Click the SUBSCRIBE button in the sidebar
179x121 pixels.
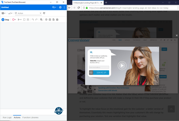point(163,76)
